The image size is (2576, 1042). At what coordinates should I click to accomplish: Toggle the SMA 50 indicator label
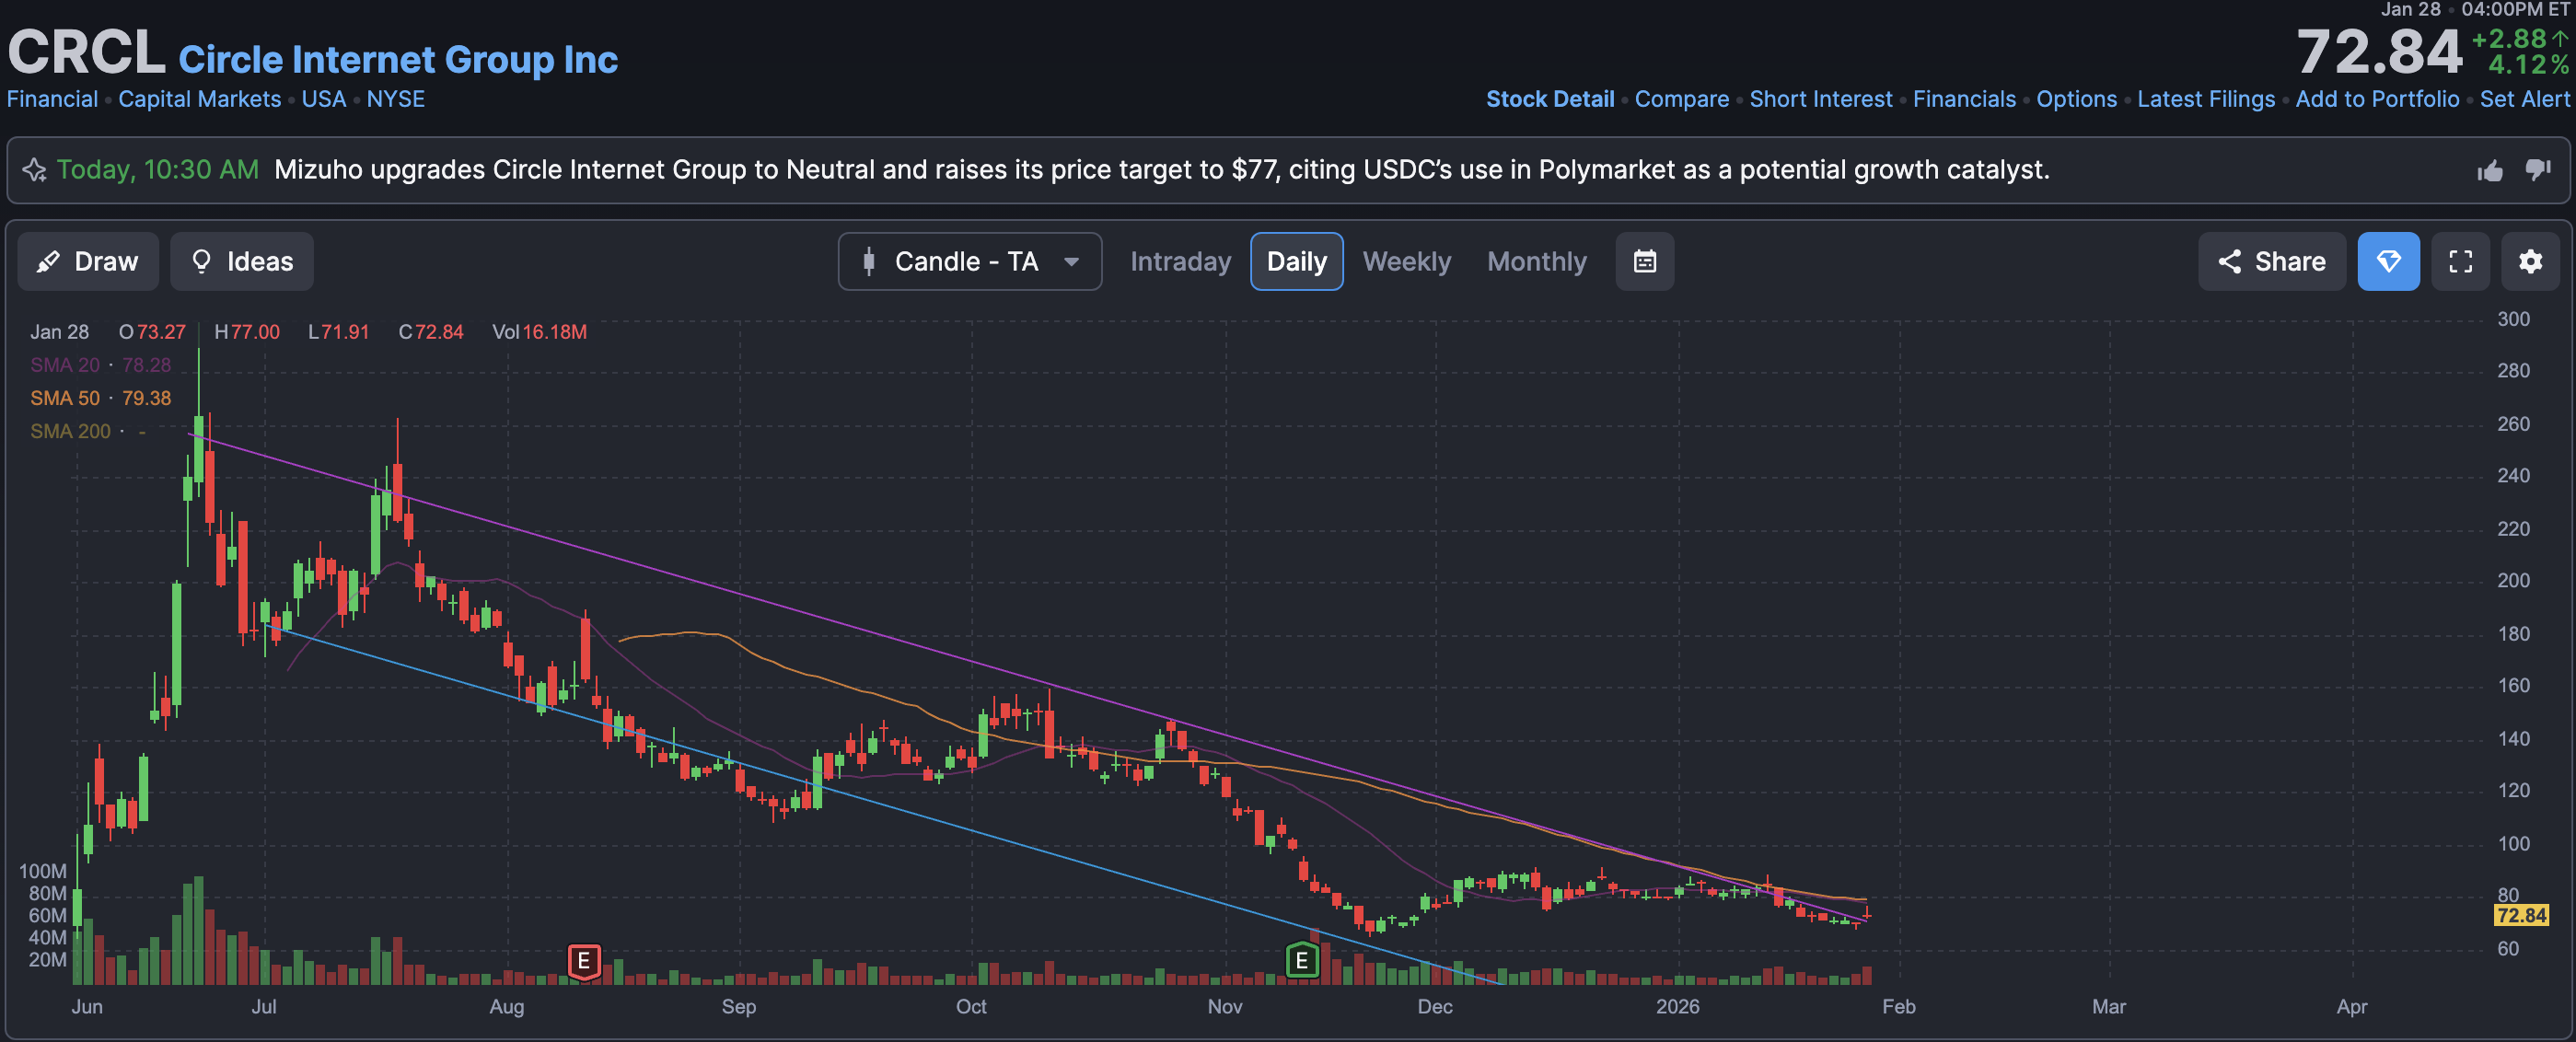click(65, 398)
